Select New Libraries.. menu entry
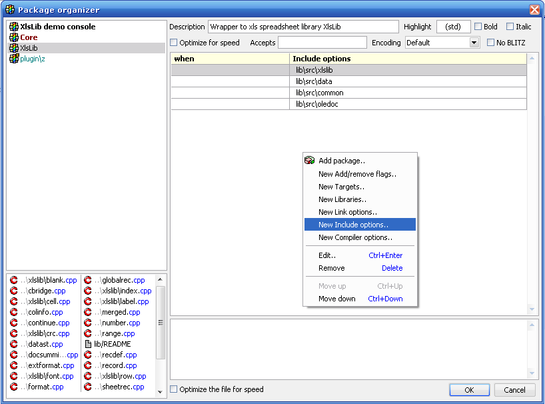Image resolution: width=545 pixels, height=404 pixels. point(342,199)
